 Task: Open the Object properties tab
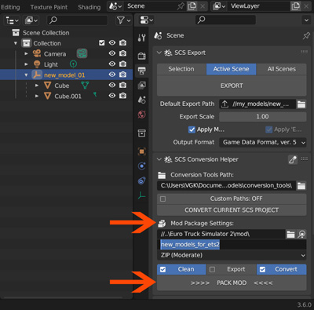[141, 151]
